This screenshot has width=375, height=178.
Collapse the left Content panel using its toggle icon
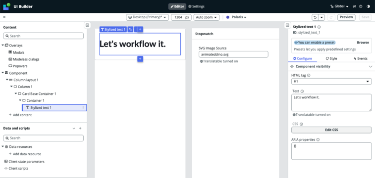87,25
